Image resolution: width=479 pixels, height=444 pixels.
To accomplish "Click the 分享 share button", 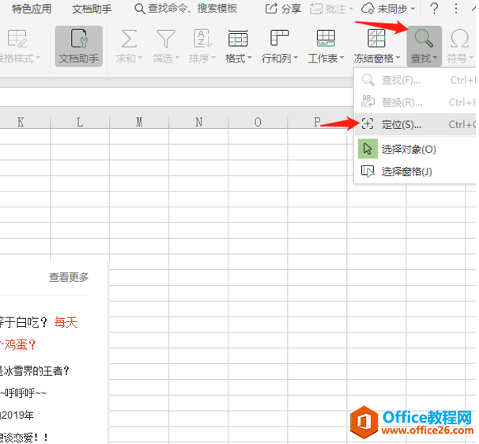I will (283, 9).
